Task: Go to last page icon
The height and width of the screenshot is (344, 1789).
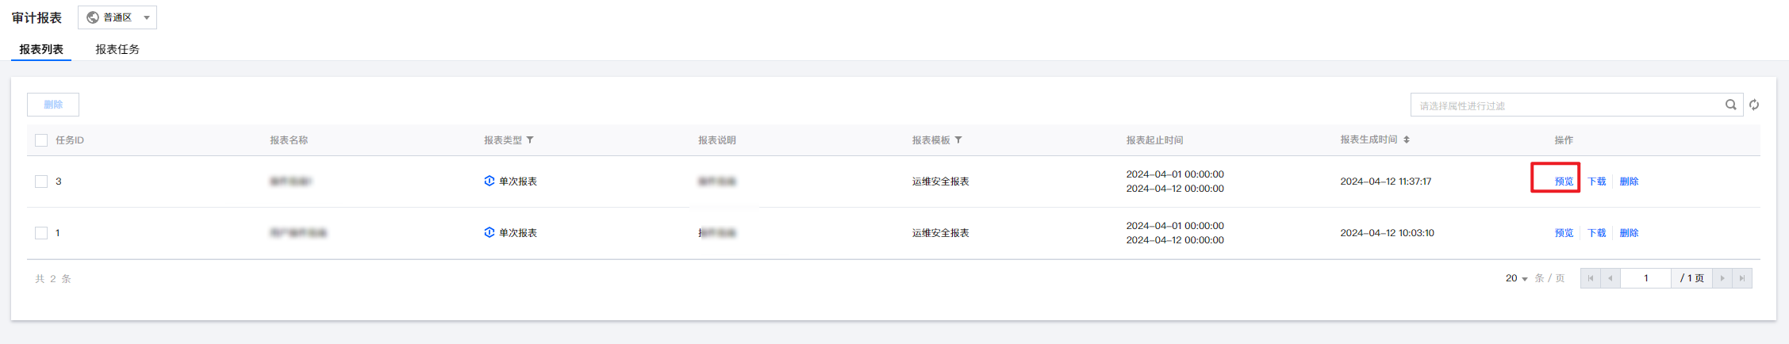Action: click(x=1742, y=278)
